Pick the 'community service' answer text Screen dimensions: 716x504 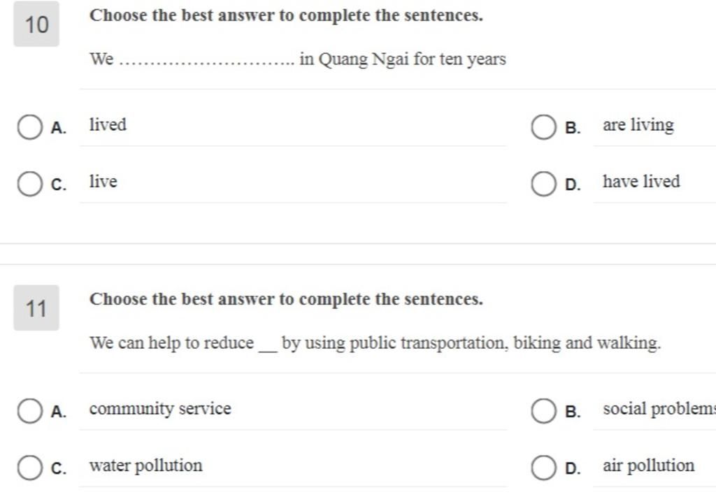point(160,409)
